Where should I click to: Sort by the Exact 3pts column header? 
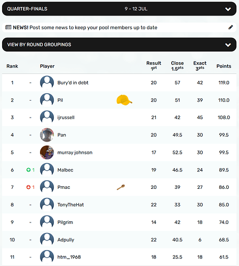(x=200, y=66)
